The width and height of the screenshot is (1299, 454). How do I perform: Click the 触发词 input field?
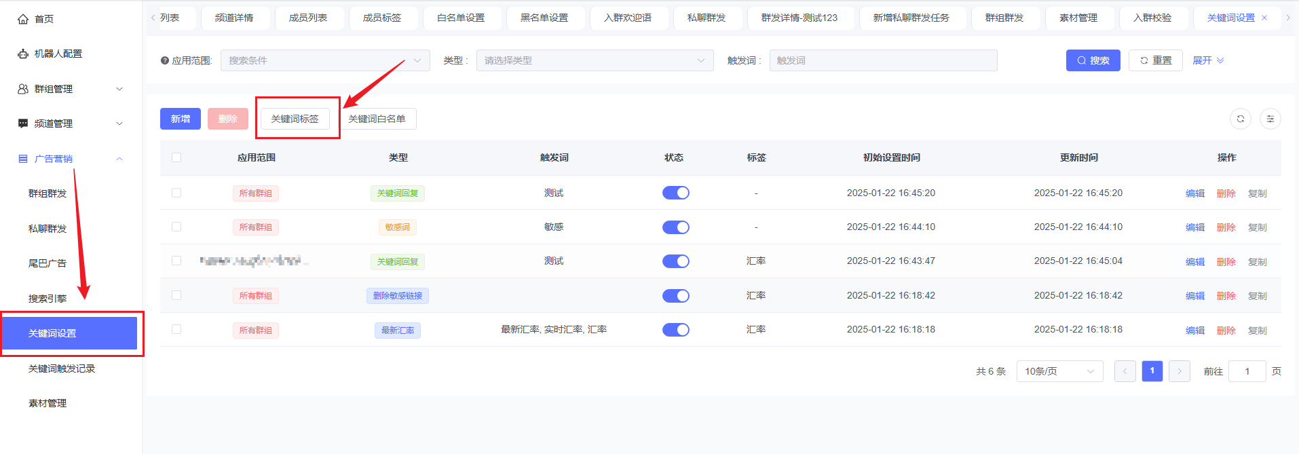pyautogui.click(x=882, y=60)
